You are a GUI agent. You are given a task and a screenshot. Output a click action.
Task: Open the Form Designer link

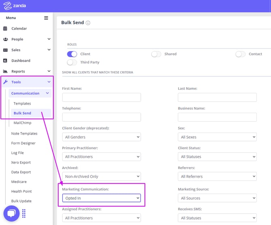(x=23, y=143)
